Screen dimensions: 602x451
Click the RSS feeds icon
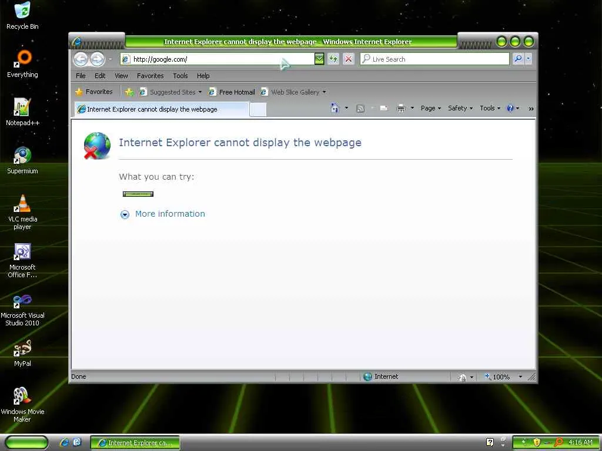[360, 109]
